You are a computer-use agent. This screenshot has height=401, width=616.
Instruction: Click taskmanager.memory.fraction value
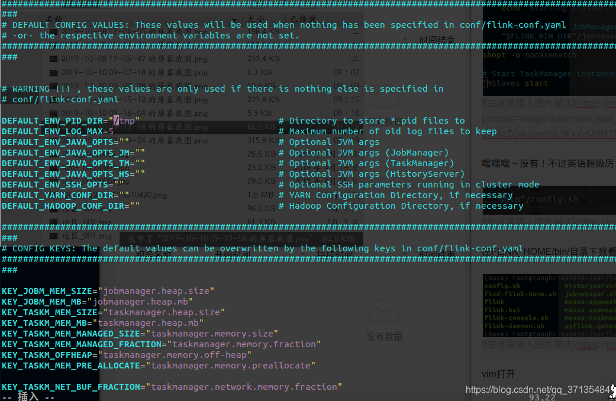click(x=244, y=344)
